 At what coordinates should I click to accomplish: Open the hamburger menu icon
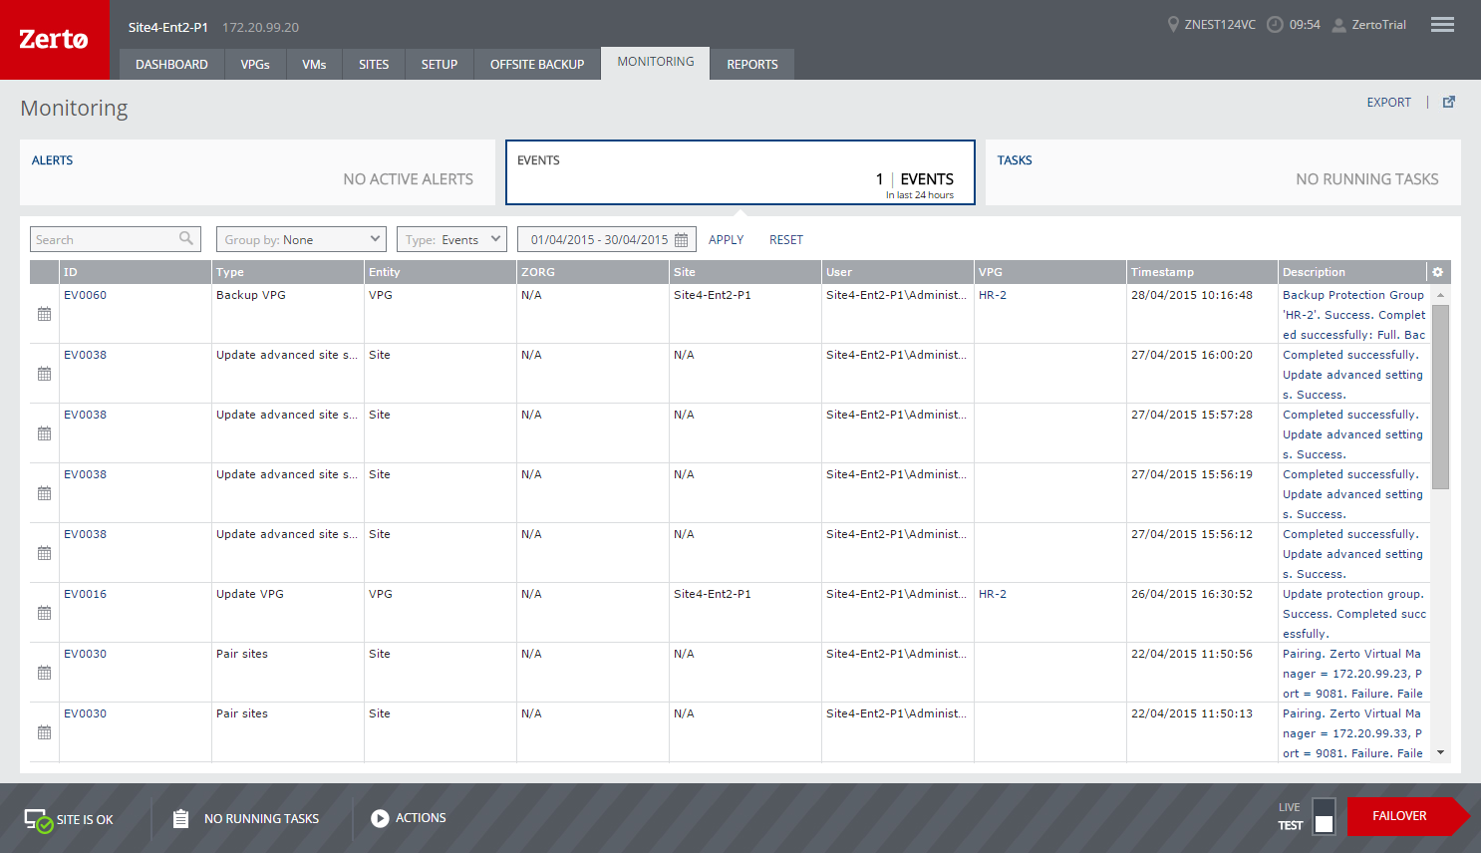(1442, 25)
